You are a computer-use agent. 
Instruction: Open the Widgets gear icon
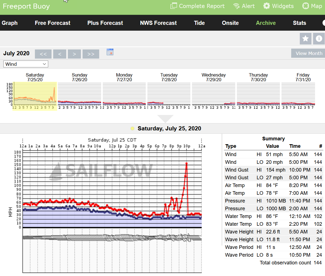pyautogui.click(x=267, y=6)
